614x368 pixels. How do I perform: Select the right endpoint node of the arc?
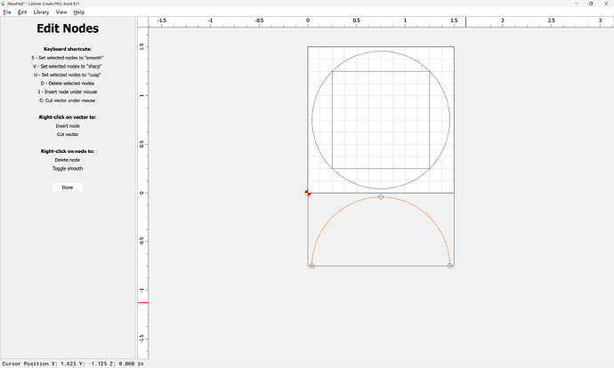[x=450, y=266]
